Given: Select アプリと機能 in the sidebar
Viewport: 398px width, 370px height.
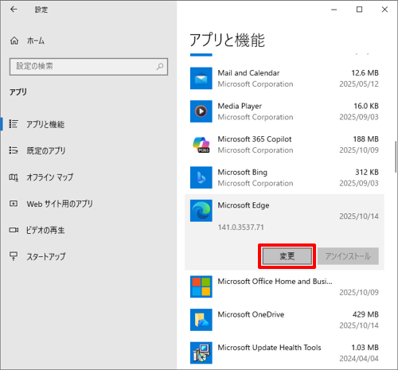Looking at the screenshot, I should [45, 124].
